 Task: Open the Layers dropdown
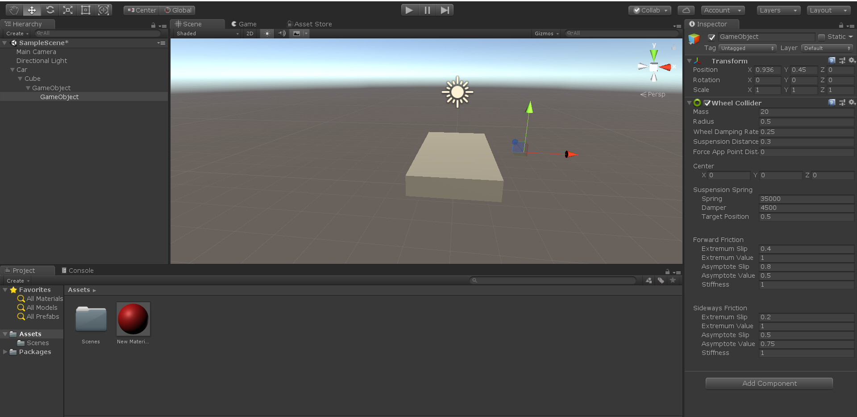coord(778,10)
